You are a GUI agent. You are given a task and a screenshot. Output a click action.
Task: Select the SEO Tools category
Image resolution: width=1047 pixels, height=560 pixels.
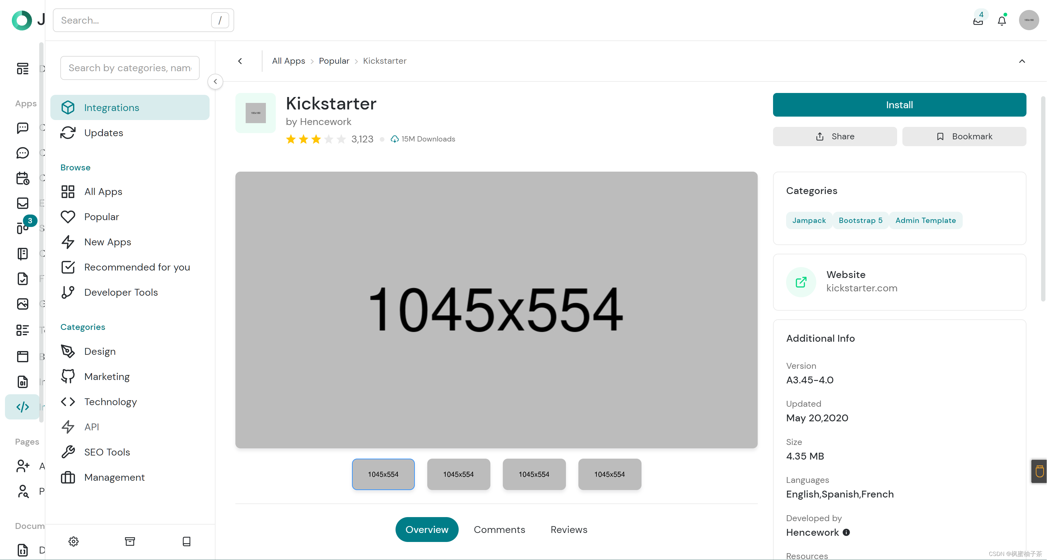[x=130, y=452]
